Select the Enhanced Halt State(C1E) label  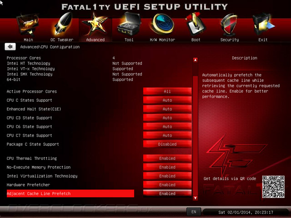point(34,109)
